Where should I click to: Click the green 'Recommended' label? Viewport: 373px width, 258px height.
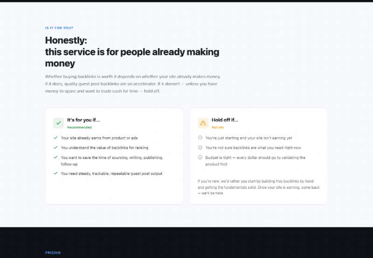coord(79,127)
